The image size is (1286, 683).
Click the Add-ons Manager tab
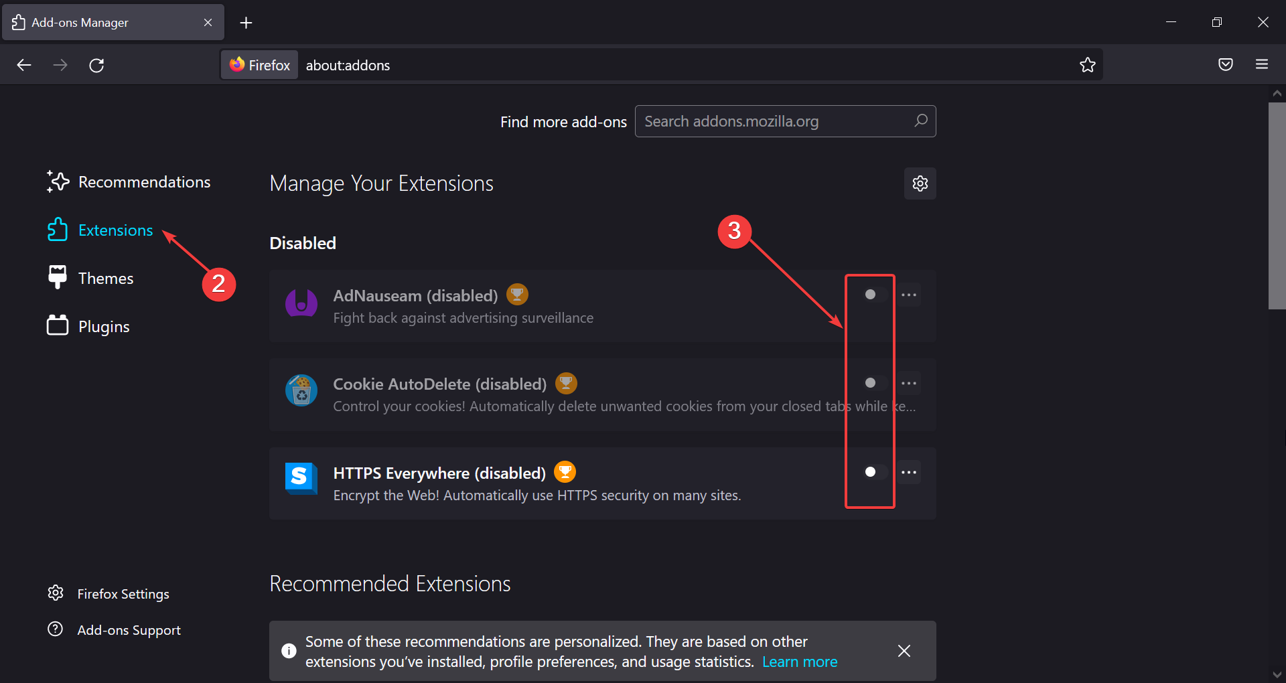113,22
